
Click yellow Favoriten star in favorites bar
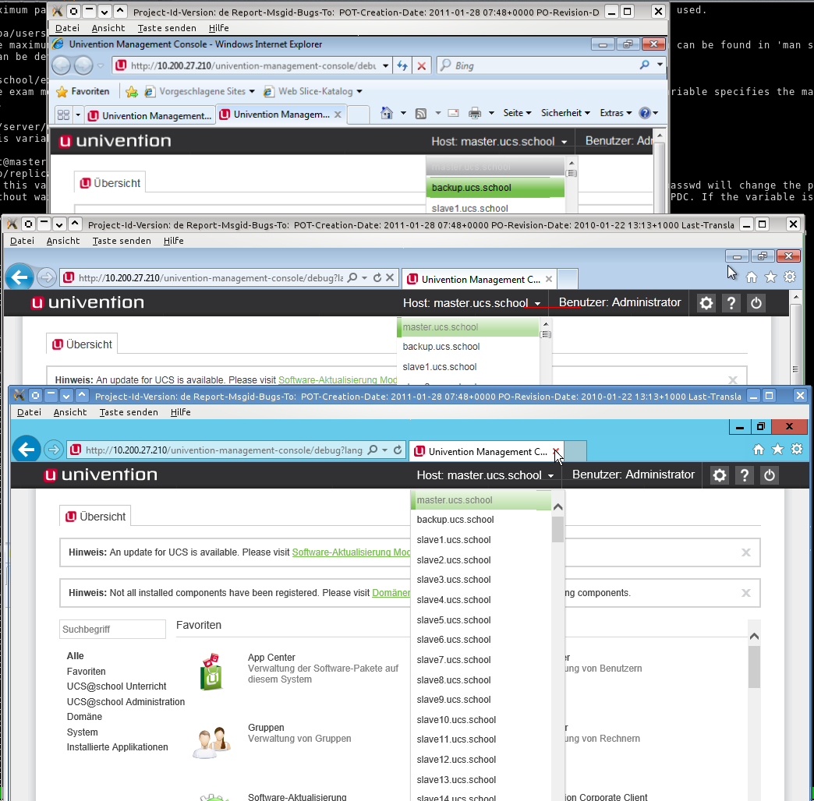62,92
